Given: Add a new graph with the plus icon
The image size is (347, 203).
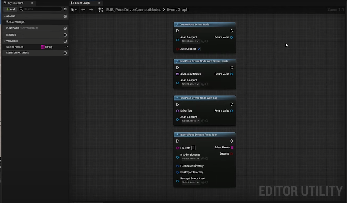Looking at the screenshot, I should (65, 16).
